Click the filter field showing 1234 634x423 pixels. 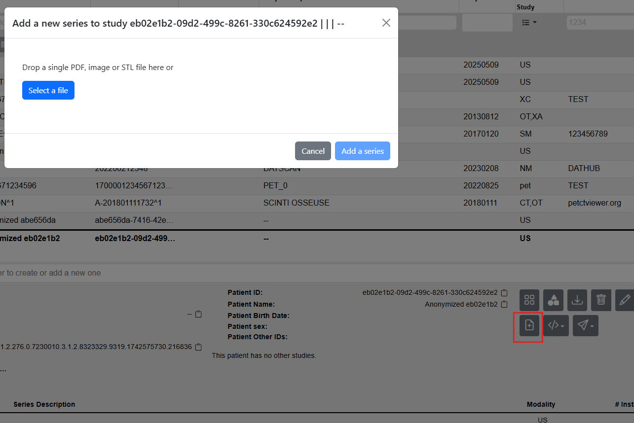coord(600,23)
